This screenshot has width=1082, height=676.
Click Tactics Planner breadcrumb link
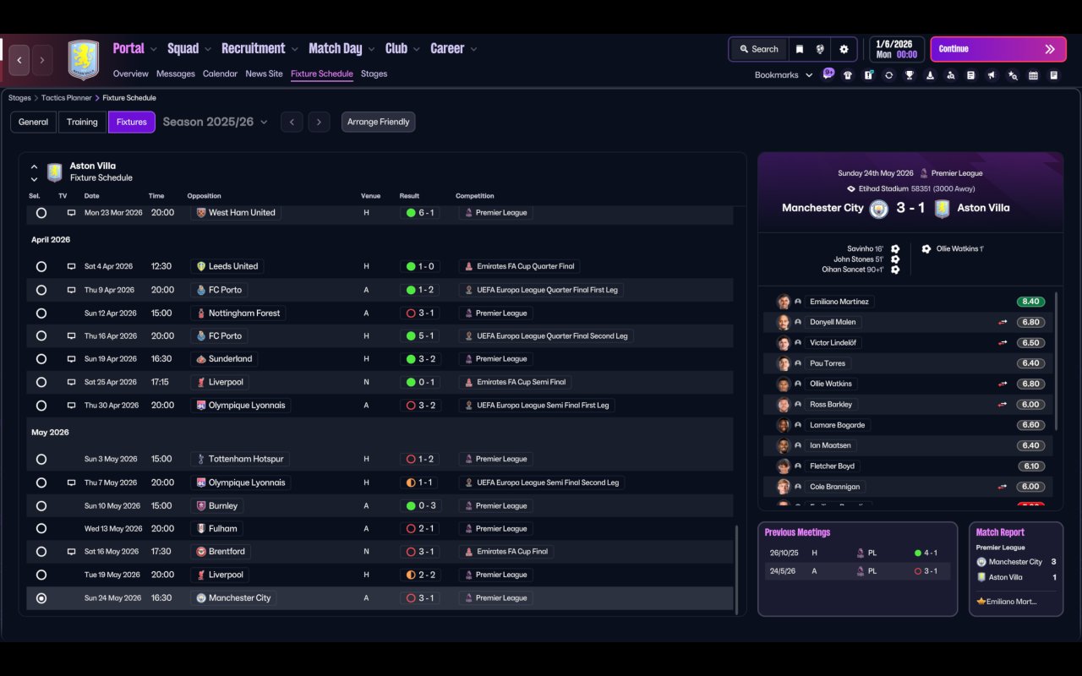pos(67,98)
